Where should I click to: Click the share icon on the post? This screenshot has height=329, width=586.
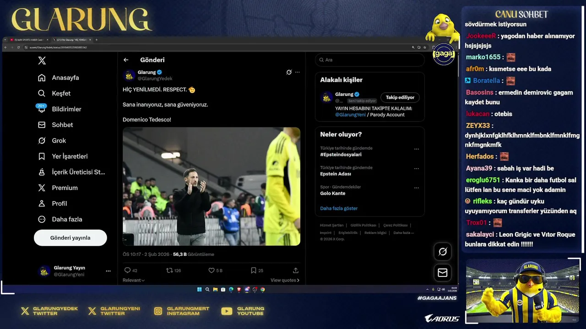tap(296, 271)
